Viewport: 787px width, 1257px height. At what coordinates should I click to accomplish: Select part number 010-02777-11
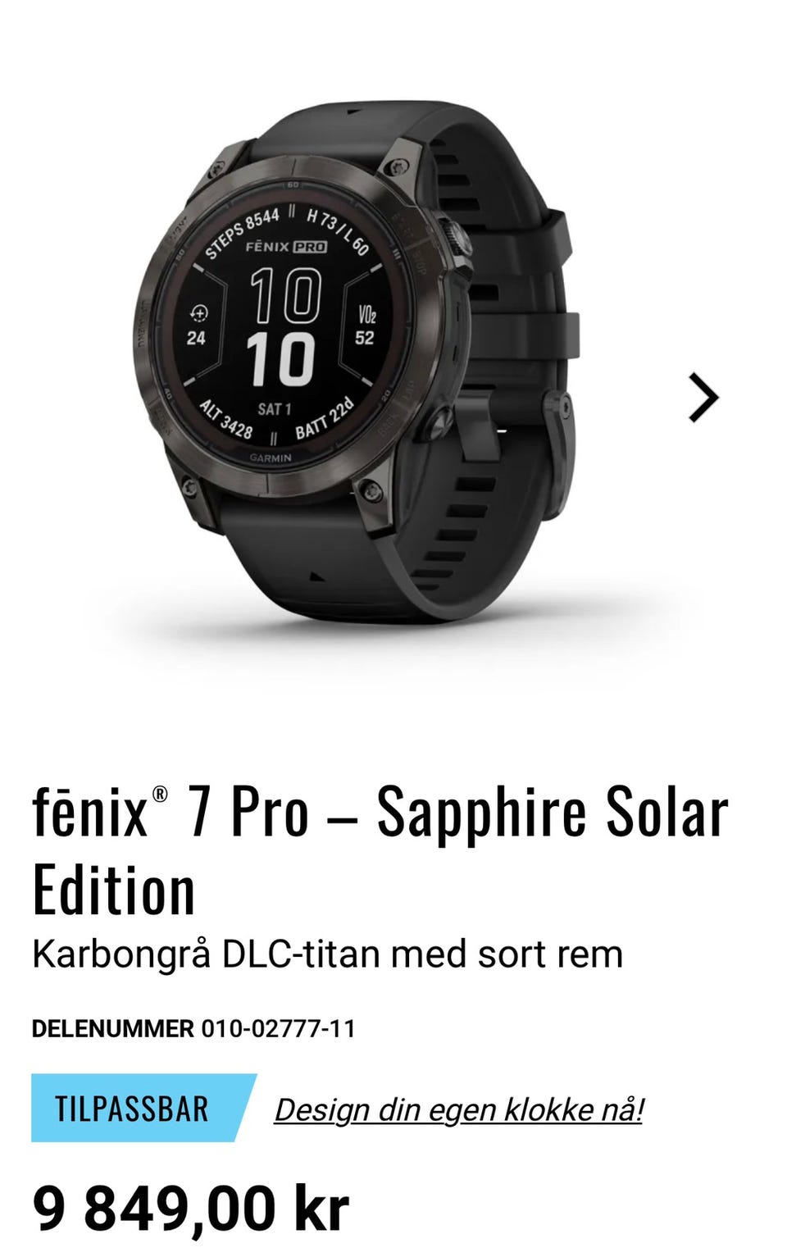pos(279,1028)
